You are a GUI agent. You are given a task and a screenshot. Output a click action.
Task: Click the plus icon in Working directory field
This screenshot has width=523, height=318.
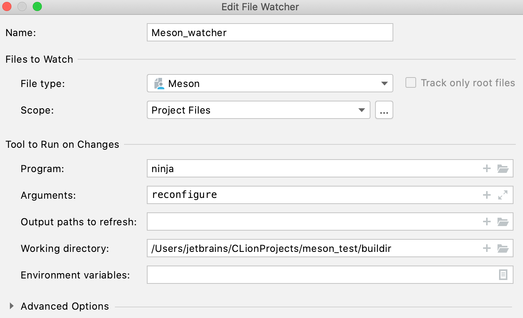point(486,248)
